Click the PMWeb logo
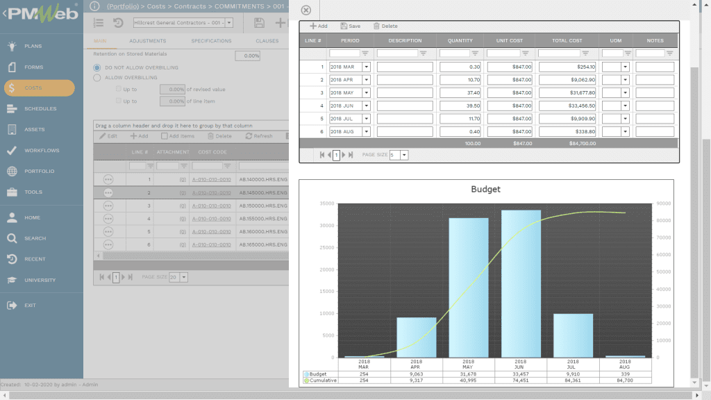The image size is (711, 400). click(42, 14)
